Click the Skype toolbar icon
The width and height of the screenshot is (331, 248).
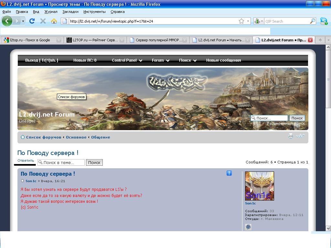pyautogui.click(x=324, y=21)
